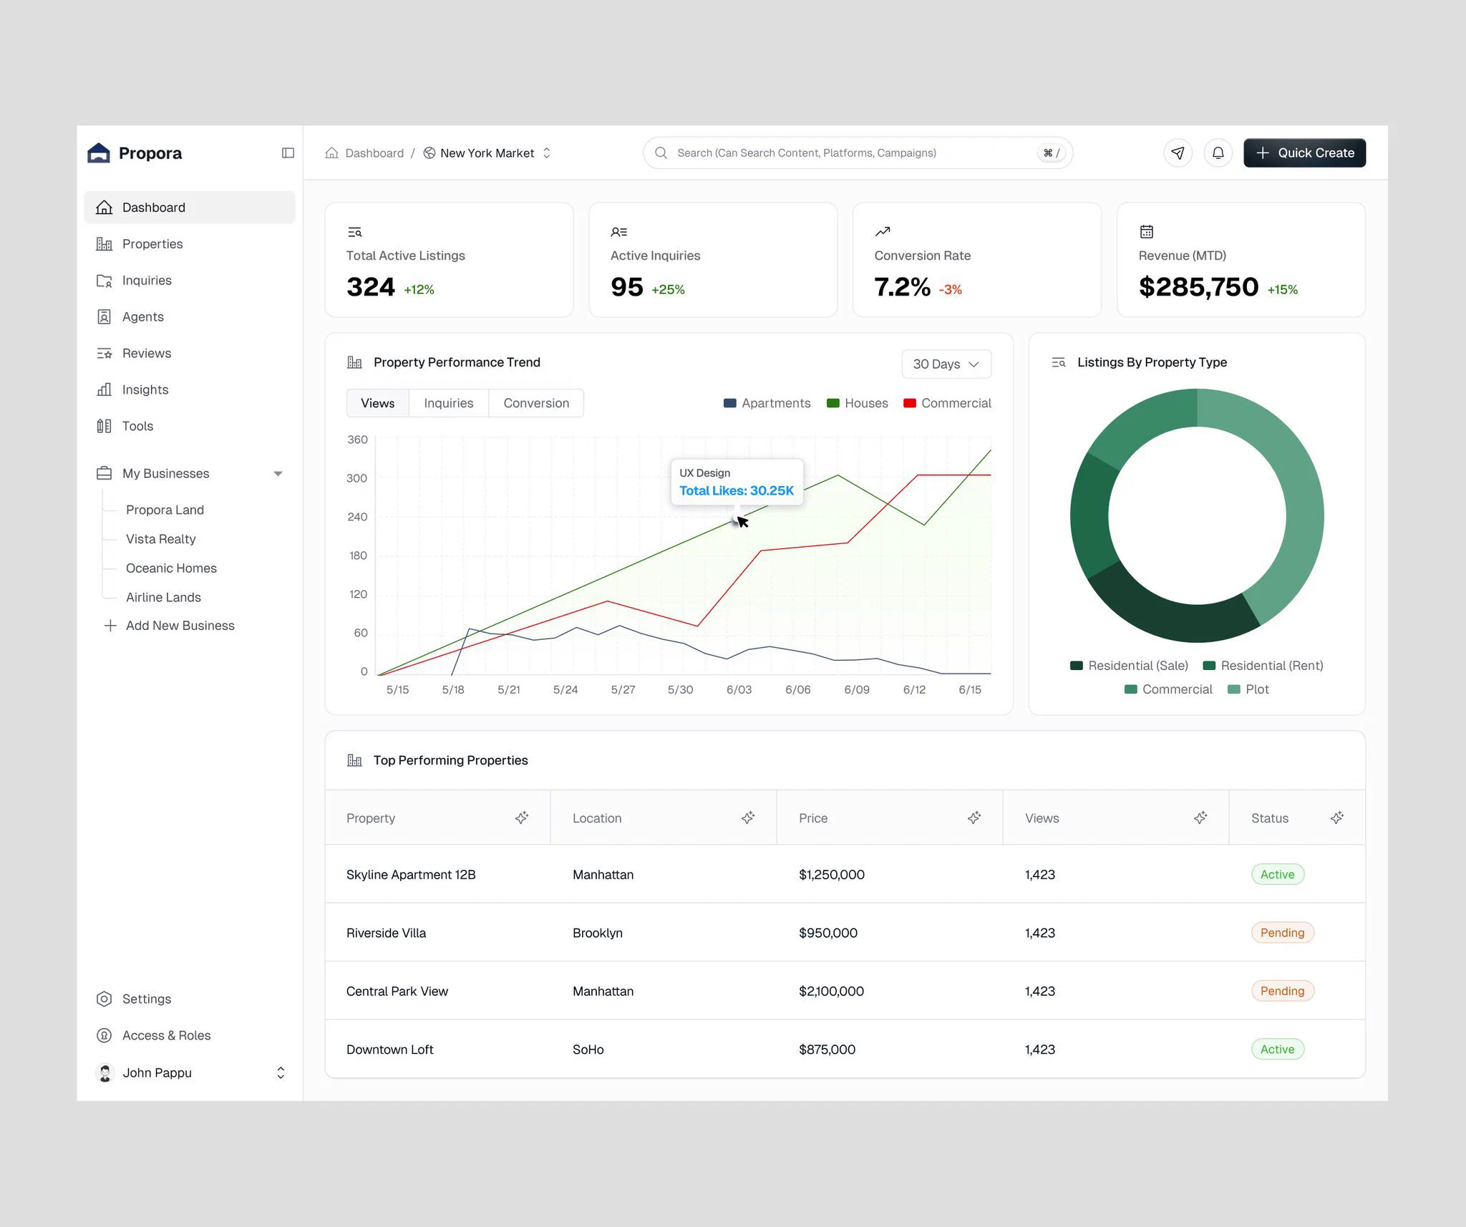Open Access & Roles page
The width and height of the screenshot is (1466, 1227).
[189, 1035]
